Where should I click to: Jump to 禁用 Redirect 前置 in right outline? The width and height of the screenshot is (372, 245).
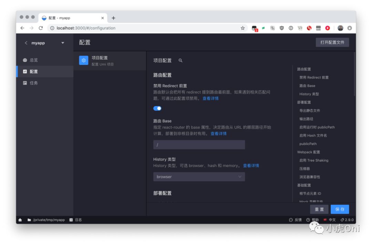click(314, 77)
